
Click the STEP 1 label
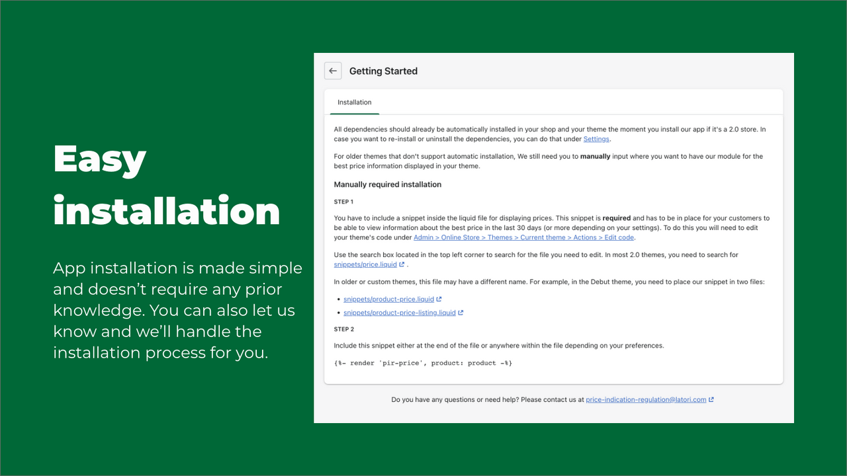(x=344, y=202)
